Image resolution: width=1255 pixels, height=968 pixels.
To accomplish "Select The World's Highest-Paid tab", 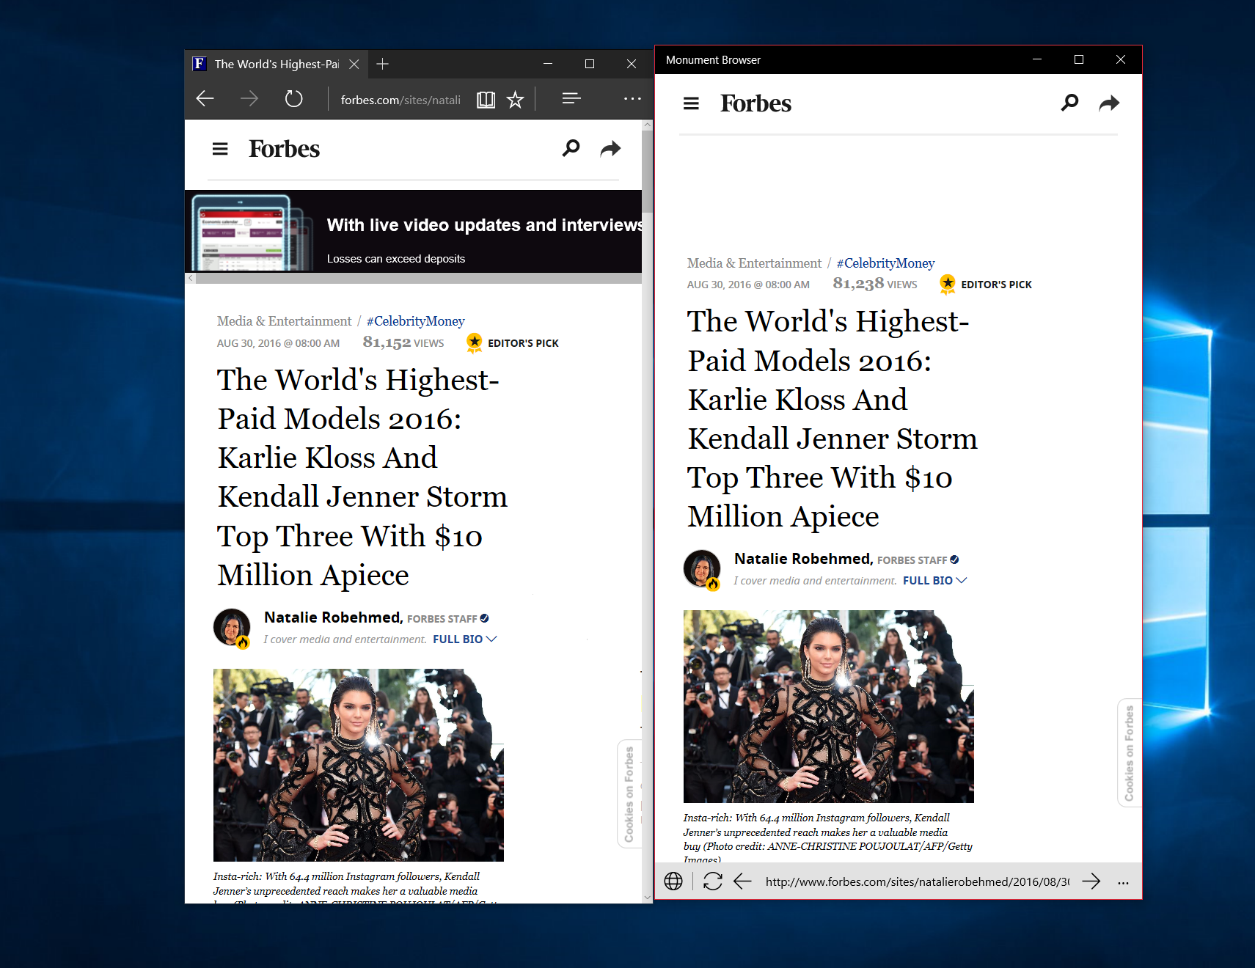I will pos(276,64).
